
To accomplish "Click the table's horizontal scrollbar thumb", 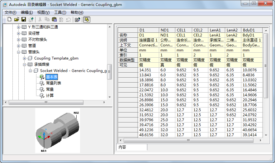I will coord(188,140).
